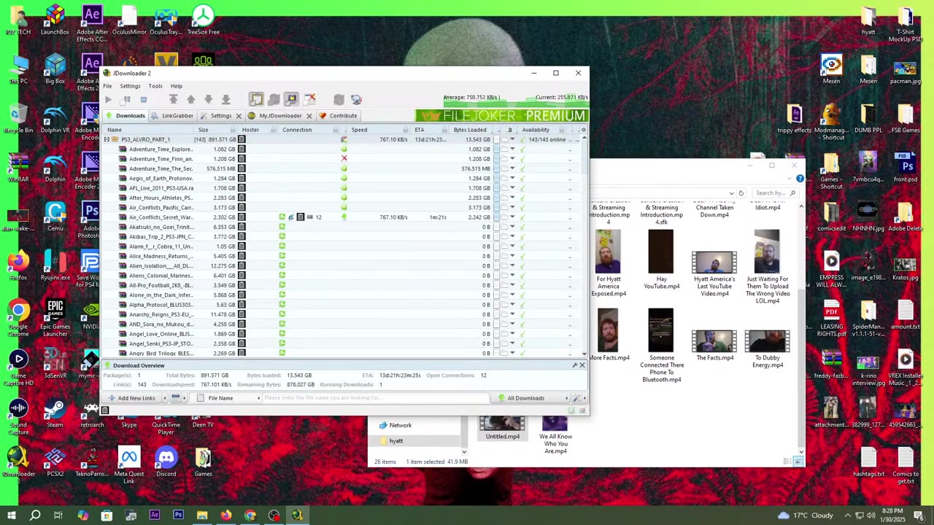Image resolution: width=934 pixels, height=525 pixels.
Task: Open Download Overview panel wrench settings
Action: (x=575, y=365)
